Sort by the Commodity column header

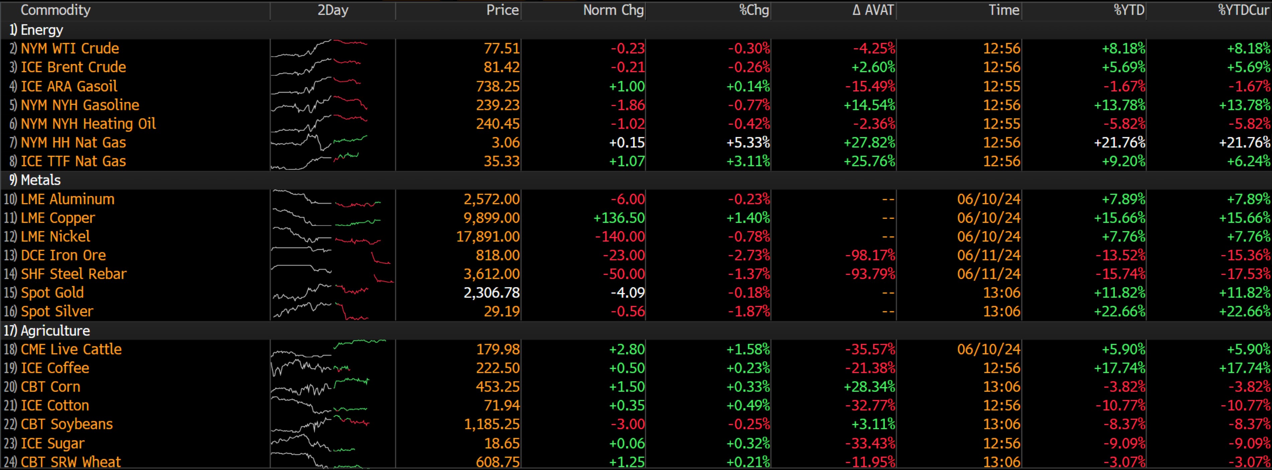[55, 10]
